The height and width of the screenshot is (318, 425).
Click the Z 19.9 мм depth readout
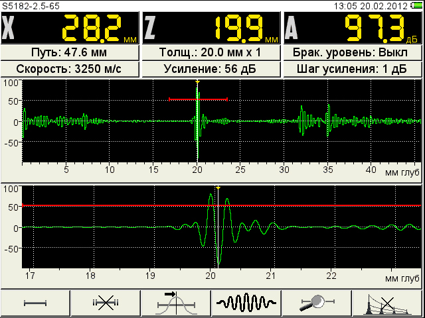coord(211,28)
